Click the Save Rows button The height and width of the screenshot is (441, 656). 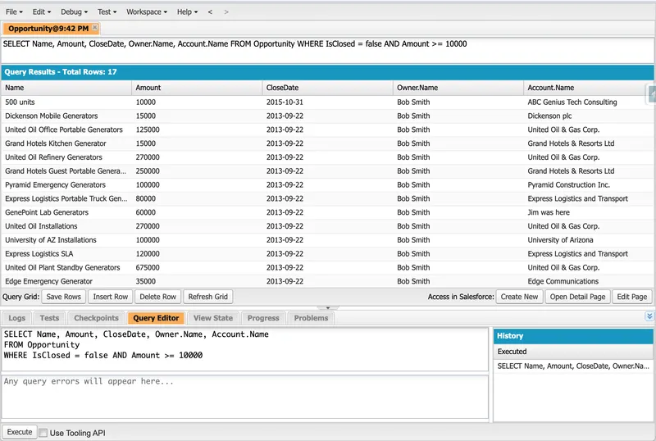point(64,297)
